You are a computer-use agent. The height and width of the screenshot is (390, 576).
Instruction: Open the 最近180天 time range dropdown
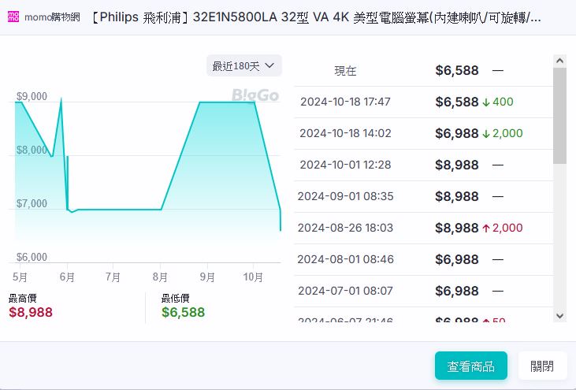(x=243, y=66)
